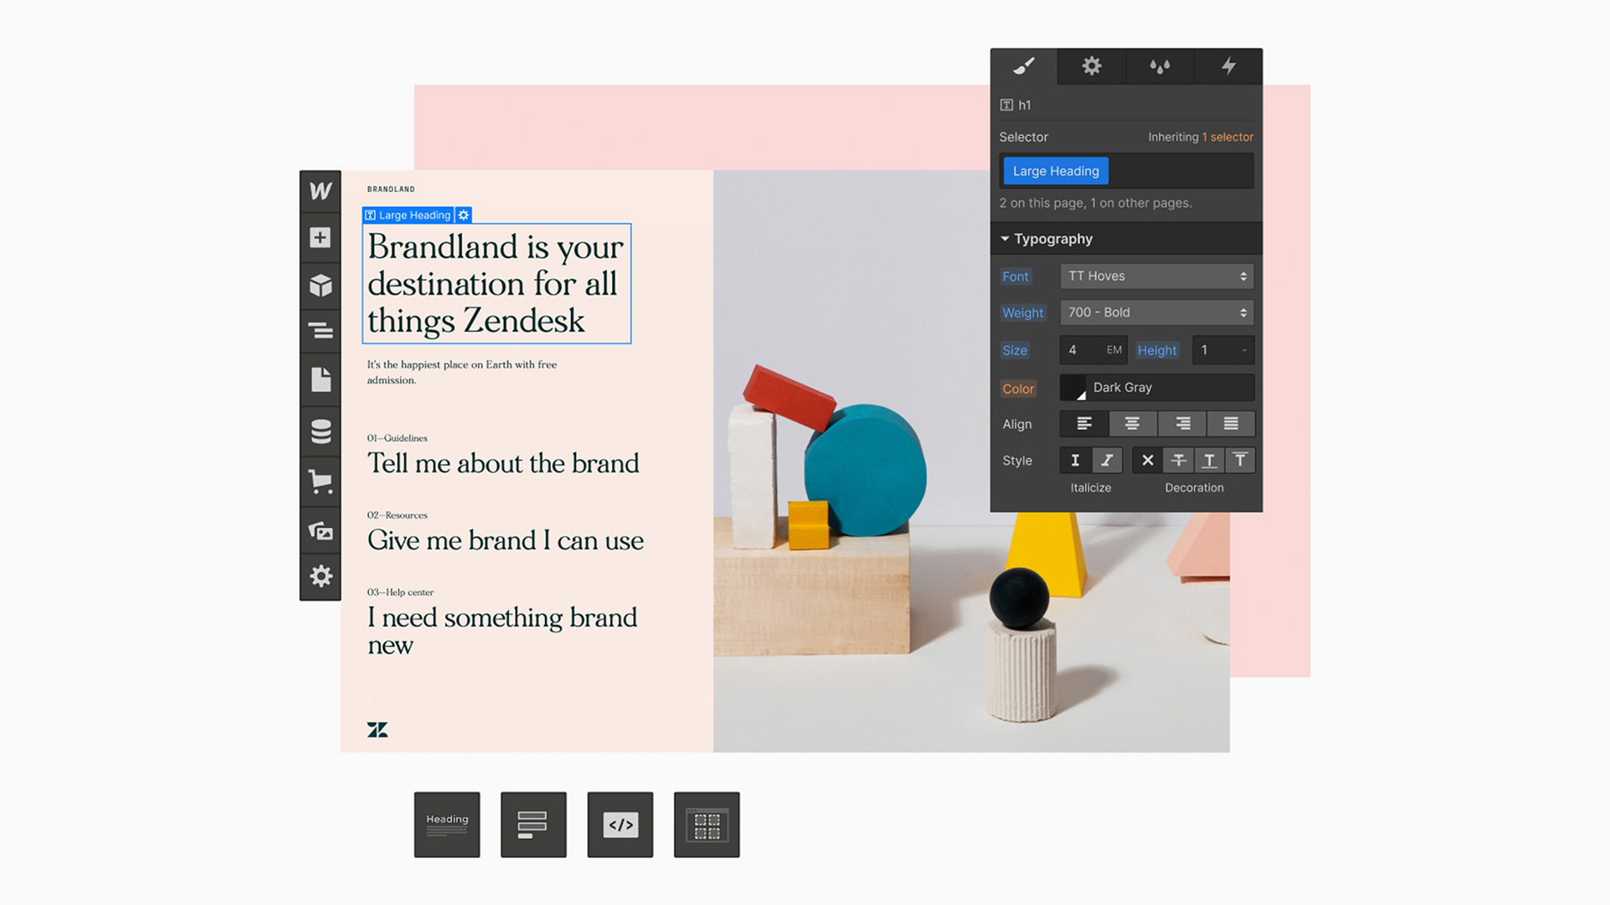
Task: Open the Pages panel icon
Action: [320, 380]
